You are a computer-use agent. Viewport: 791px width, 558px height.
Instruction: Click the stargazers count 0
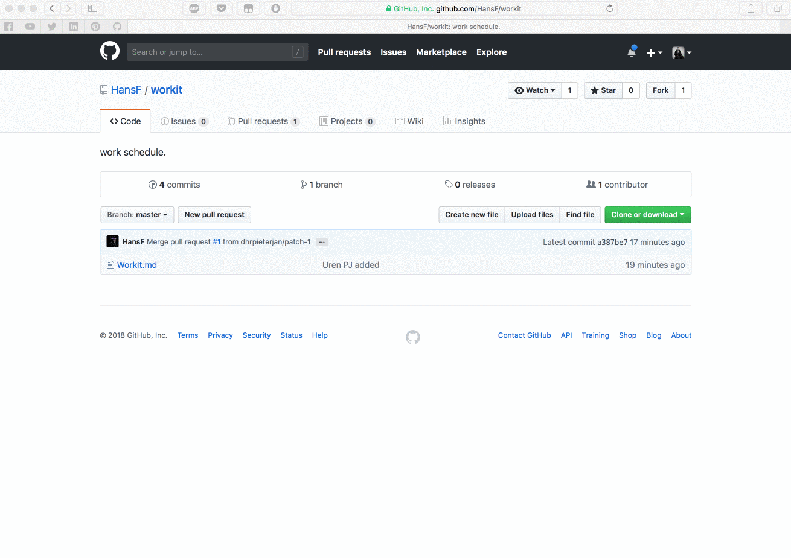[x=631, y=90]
